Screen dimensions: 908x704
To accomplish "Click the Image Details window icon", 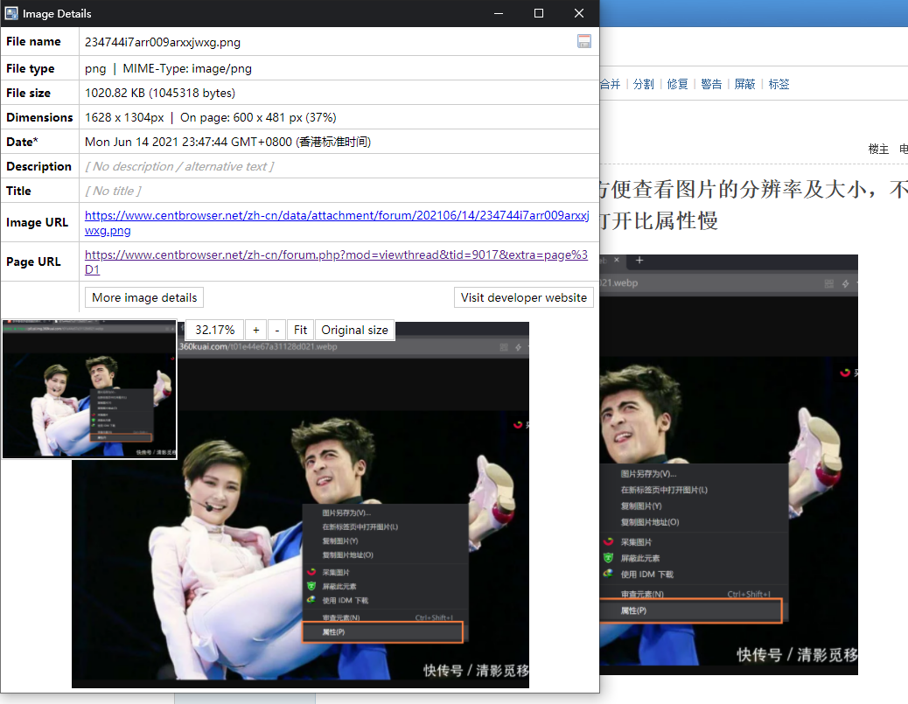I will coord(11,13).
